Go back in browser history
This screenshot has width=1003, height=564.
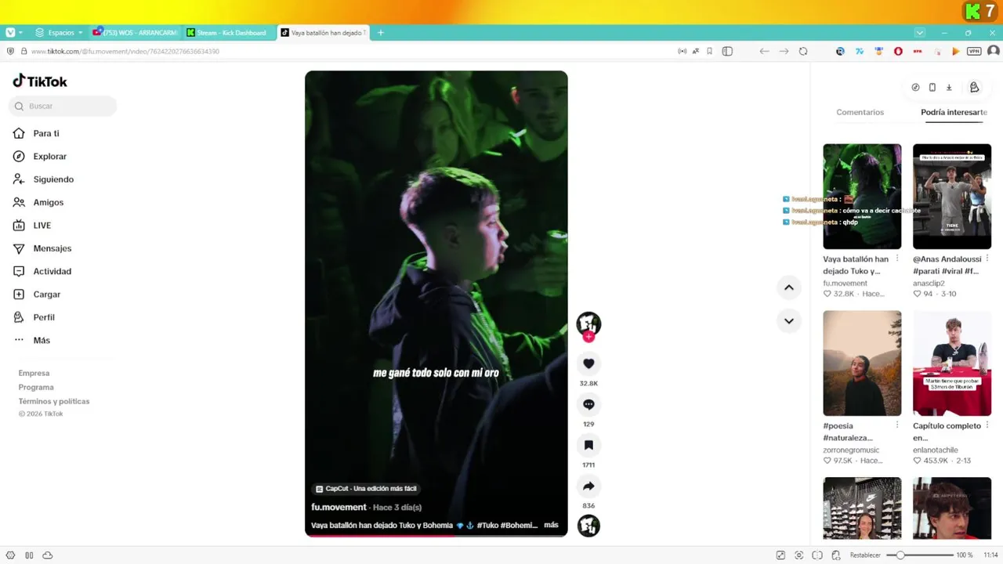pos(765,51)
